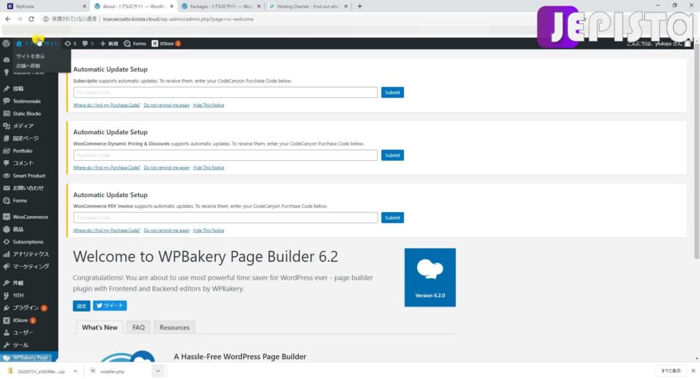Open a new browser tab
Screen dimensions: 700x379
360,6
